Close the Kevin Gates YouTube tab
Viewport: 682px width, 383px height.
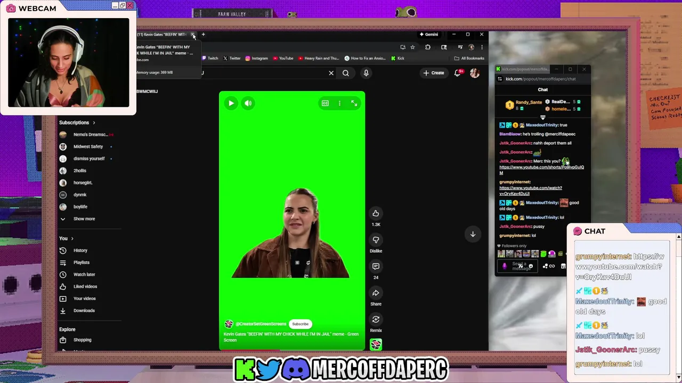pos(193,35)
